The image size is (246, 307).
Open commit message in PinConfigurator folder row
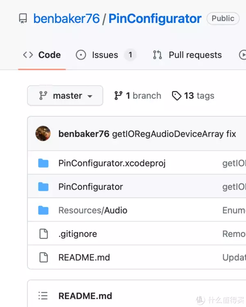click(x=234, y=186)
